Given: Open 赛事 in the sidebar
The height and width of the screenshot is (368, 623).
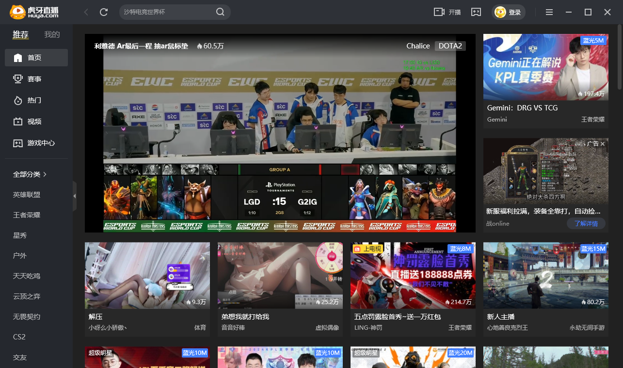Looking at the screenshot, I should (36, 79).
